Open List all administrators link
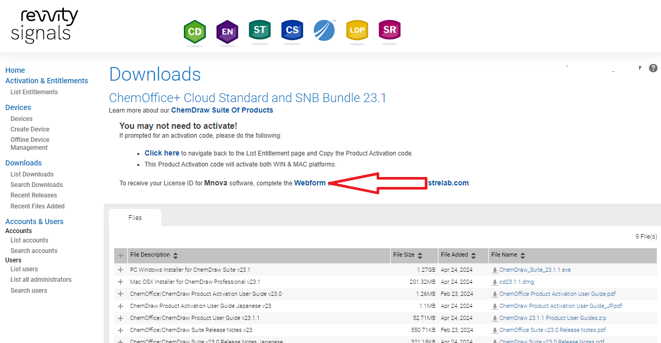This screenshot has height=343, width=661. 41,280
